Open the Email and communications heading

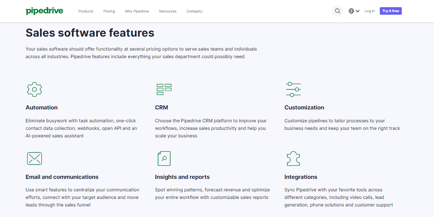coord(62,177)
